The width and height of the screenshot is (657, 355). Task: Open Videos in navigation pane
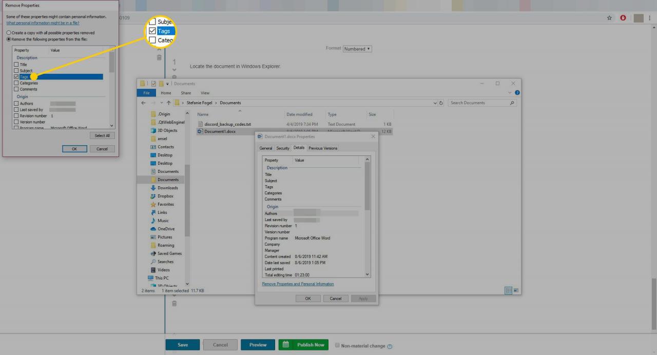click(x=163, y=270)
